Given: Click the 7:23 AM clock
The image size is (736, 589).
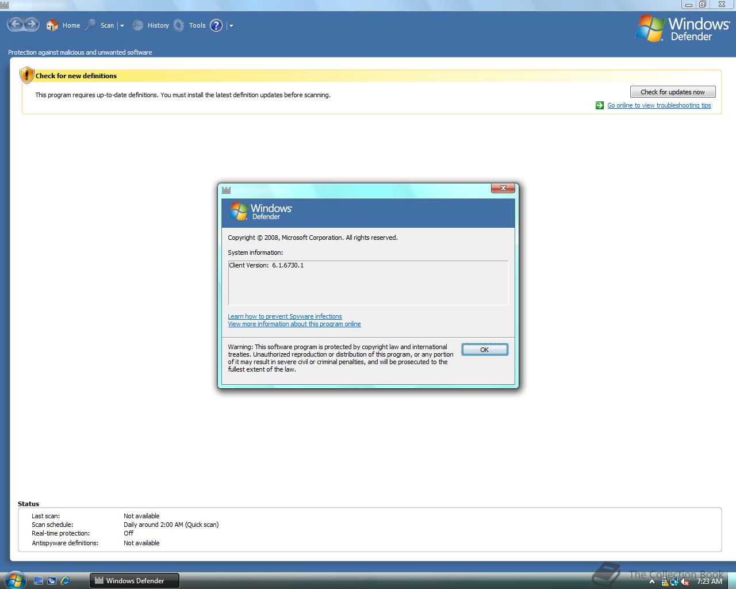Looking at the screenshot, I should 710,582.
